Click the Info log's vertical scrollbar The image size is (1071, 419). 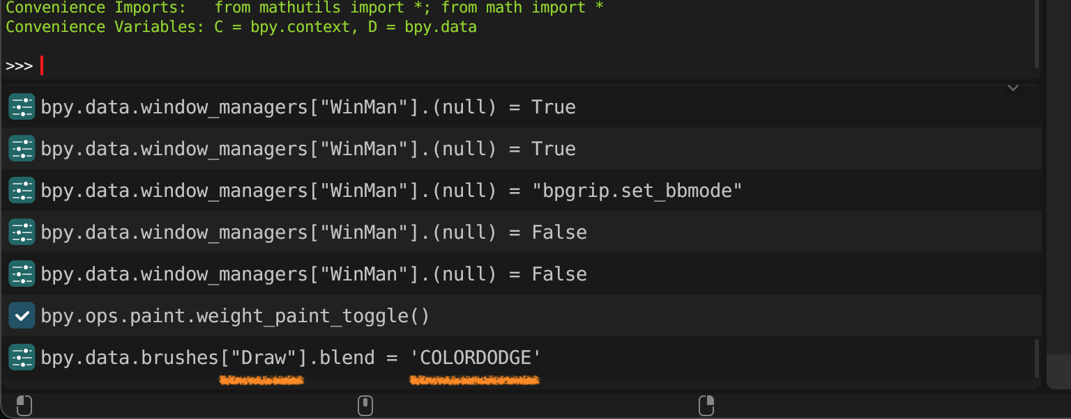tap(1038, 357)
